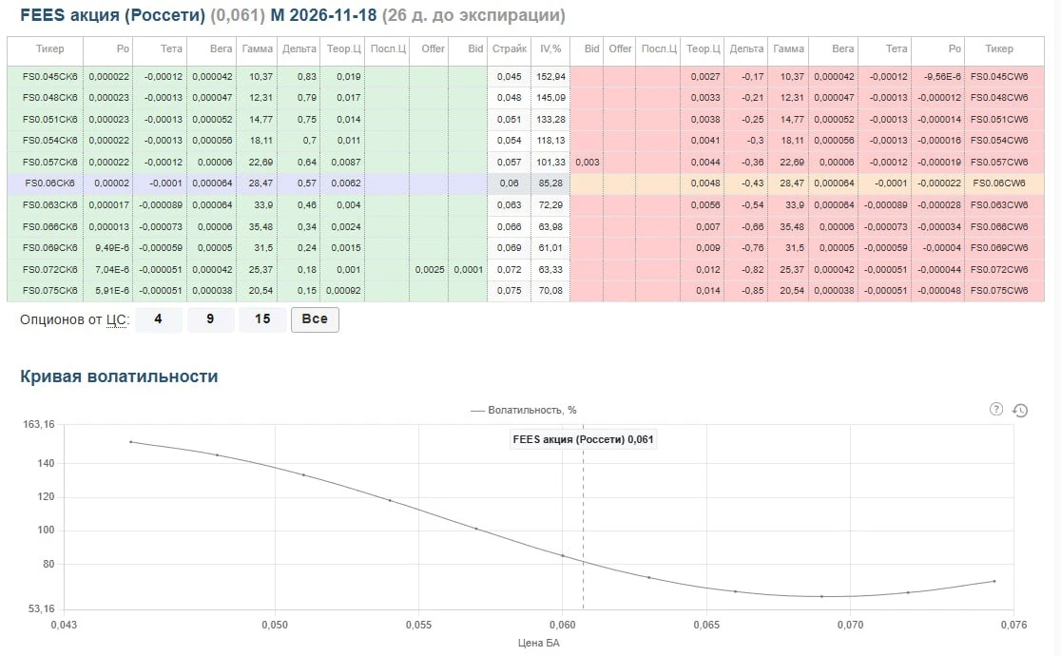Open call ticker FS0.051CK6
Screen dimensions: 1061x656
pos(50,119)
